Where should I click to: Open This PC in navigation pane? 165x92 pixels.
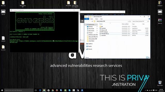point(90,47)
